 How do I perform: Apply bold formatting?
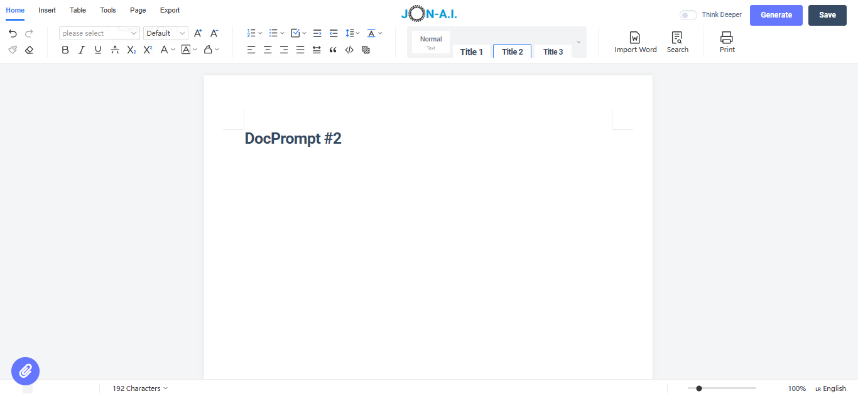pos(65,50)
